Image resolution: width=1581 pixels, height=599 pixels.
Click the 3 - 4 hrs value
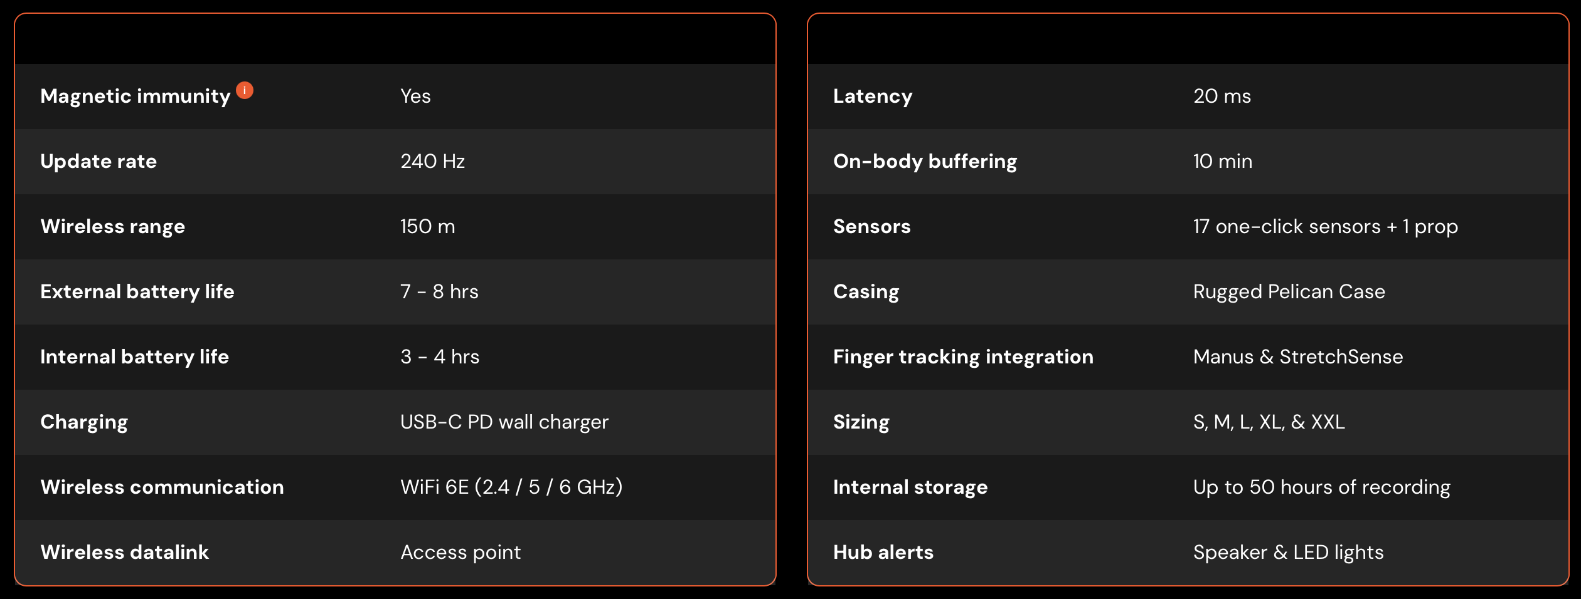(440, 357)
